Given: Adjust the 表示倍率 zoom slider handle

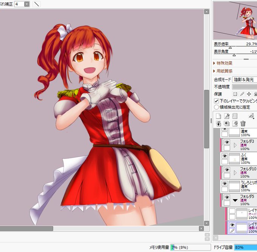Looking at the screenshot, I should click(x=230, y=48).
